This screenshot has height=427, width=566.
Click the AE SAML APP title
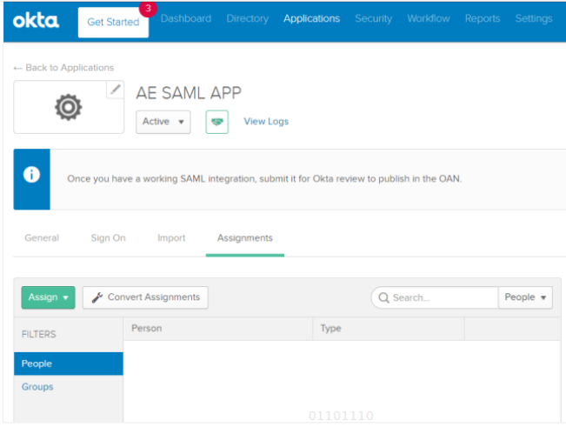click(x=189, y=93)
